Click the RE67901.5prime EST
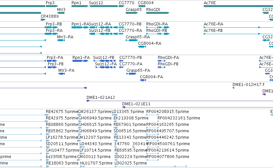 tap(115, 128)
